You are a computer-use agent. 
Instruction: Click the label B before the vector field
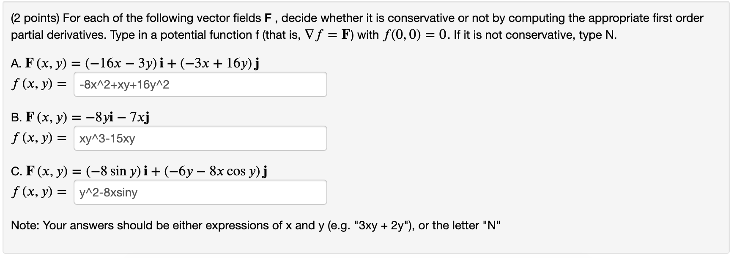(x=16, y=117)
